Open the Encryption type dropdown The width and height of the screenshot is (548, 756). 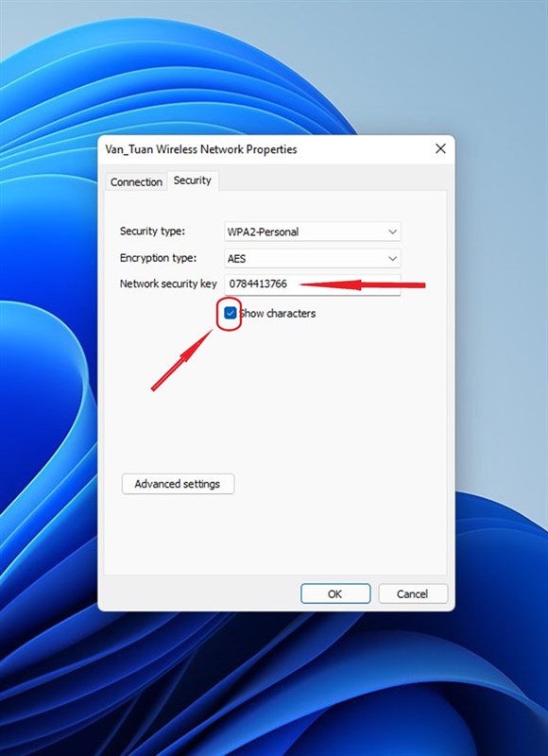coord(313,258)
